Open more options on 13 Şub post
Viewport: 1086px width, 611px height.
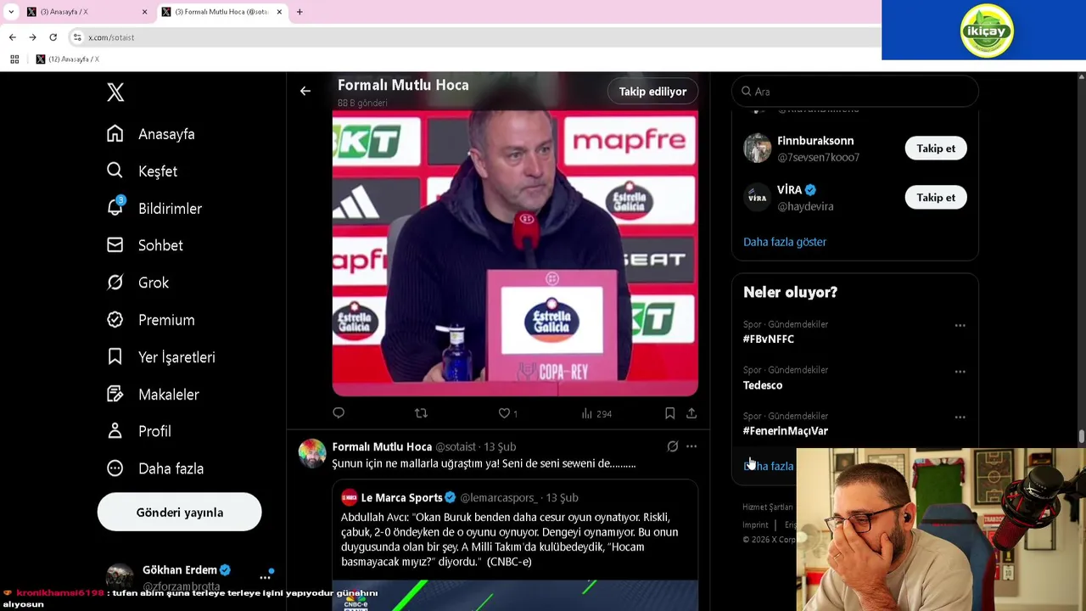coord(691,446)
